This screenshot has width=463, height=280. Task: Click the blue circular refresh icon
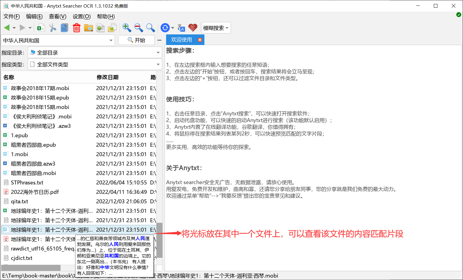pyautogui.click(x=165, y=28)
